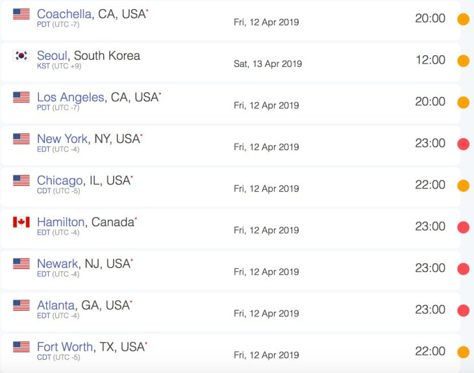
Task: Open the Hamilton city link
Action: tap(60, 222)
